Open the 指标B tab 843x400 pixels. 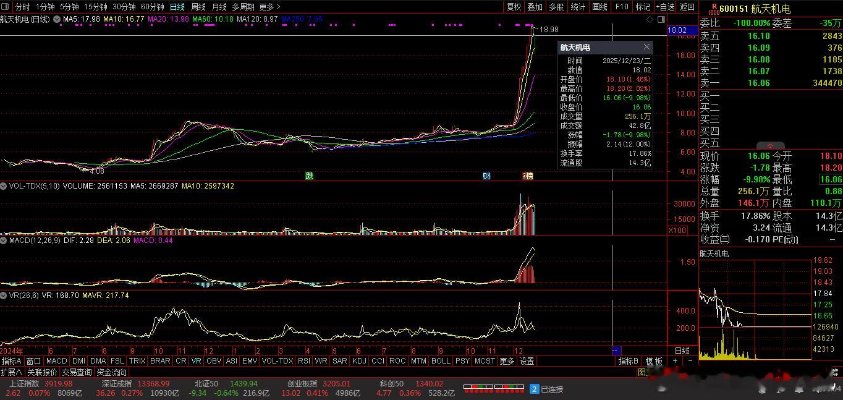629,361
